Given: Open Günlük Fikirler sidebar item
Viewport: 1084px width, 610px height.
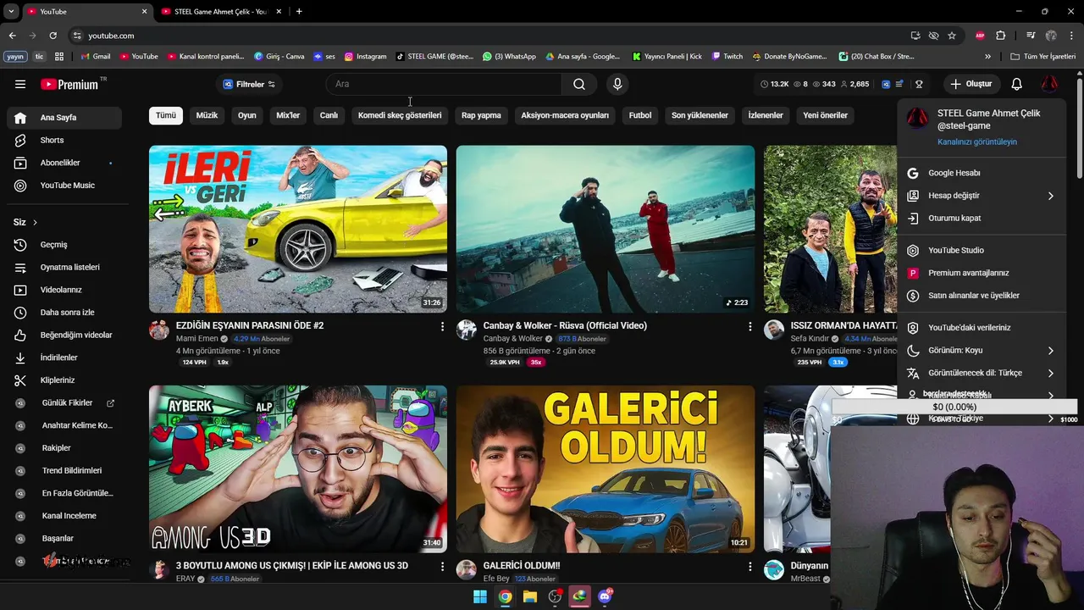Looking at the screenshot, I should [64, 403].
